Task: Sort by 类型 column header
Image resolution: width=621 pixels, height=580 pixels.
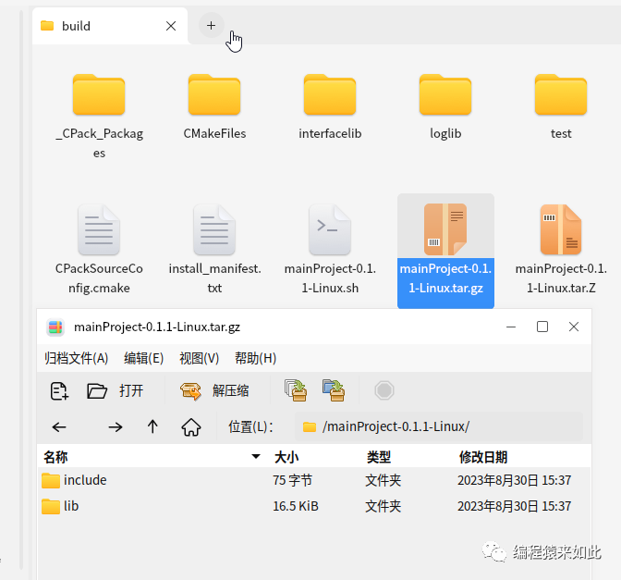Action: click(379, 457)
